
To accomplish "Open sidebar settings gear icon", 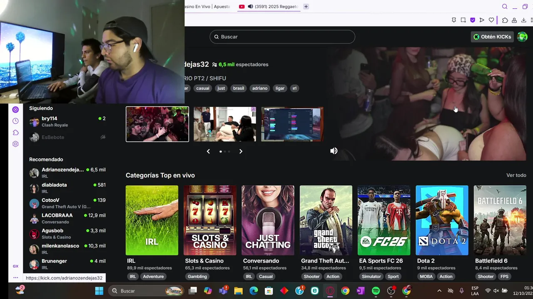I will [15, 144].
